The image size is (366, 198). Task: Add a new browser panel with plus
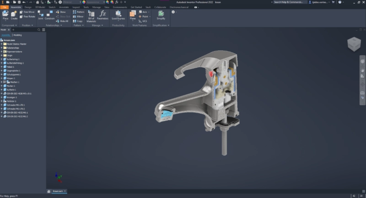tap(13, 30)
